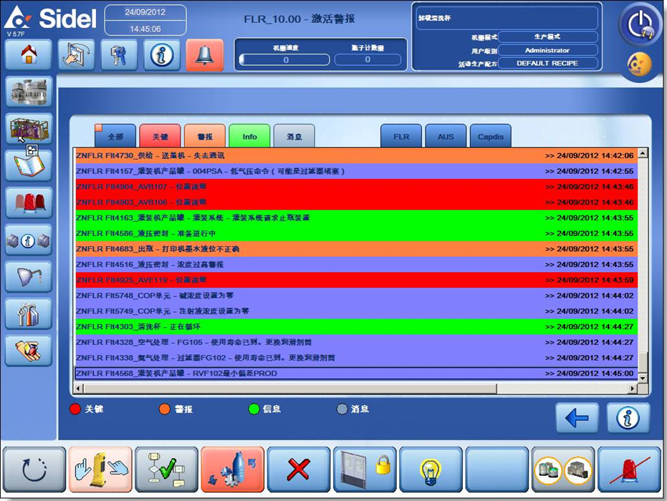
Task: Toggle the red 关键 filter
Action: coord(160,136)
